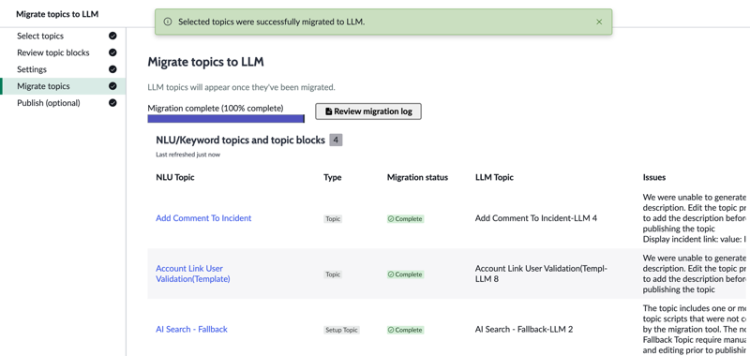This screenshot has height=356, width=750.
Task: Open the Add Comment To Incident topic link
Action: click(x=203, y=218)
